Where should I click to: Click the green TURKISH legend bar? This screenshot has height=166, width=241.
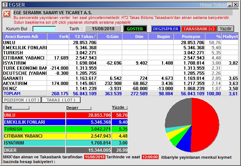(34, 129)
